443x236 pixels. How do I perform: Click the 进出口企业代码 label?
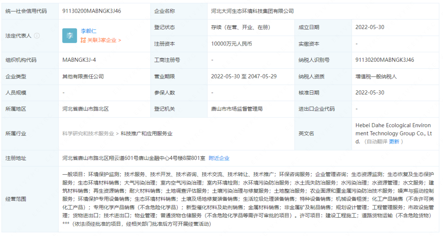(x=317, y=109)
